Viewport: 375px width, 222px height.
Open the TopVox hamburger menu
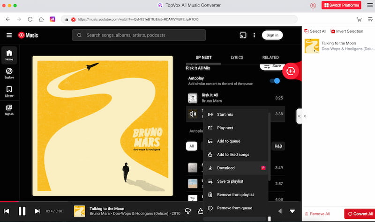tap(370, 5)
